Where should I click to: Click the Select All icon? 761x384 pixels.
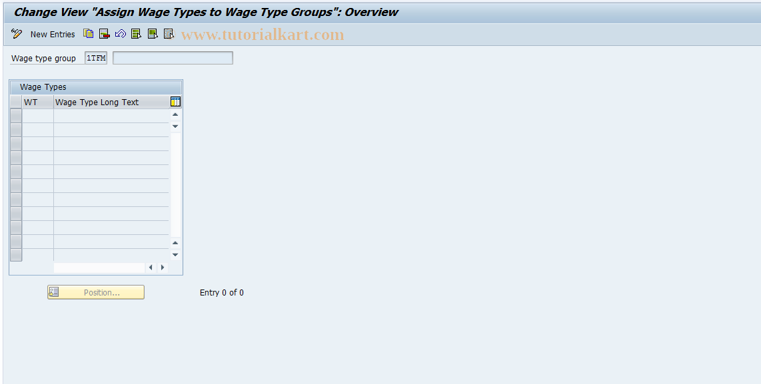pyautogui.click(x=137, y=34)
